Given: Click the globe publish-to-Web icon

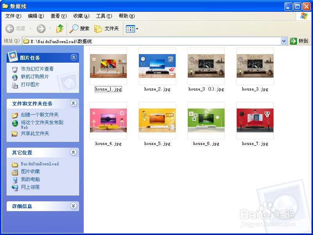Looking at the screenshot, I should pos(15,123).
